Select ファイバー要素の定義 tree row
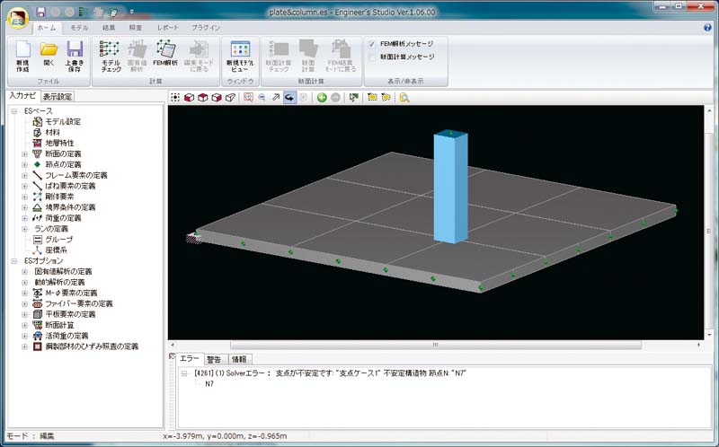The width and height of the screenshot is (719, 447). pos(79,303)
